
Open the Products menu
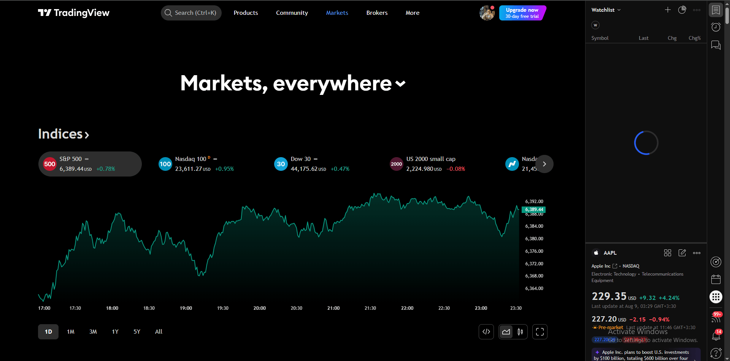click(246, 13)
